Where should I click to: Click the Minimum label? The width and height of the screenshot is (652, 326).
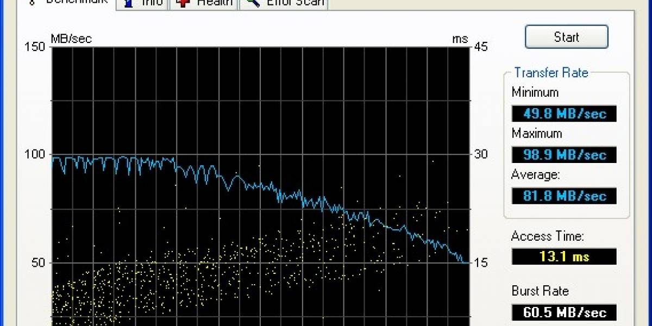click(x=535, y=92)
